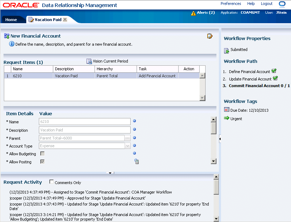
Task: Switch to the Home tab
Action: (x=11, y=20)
